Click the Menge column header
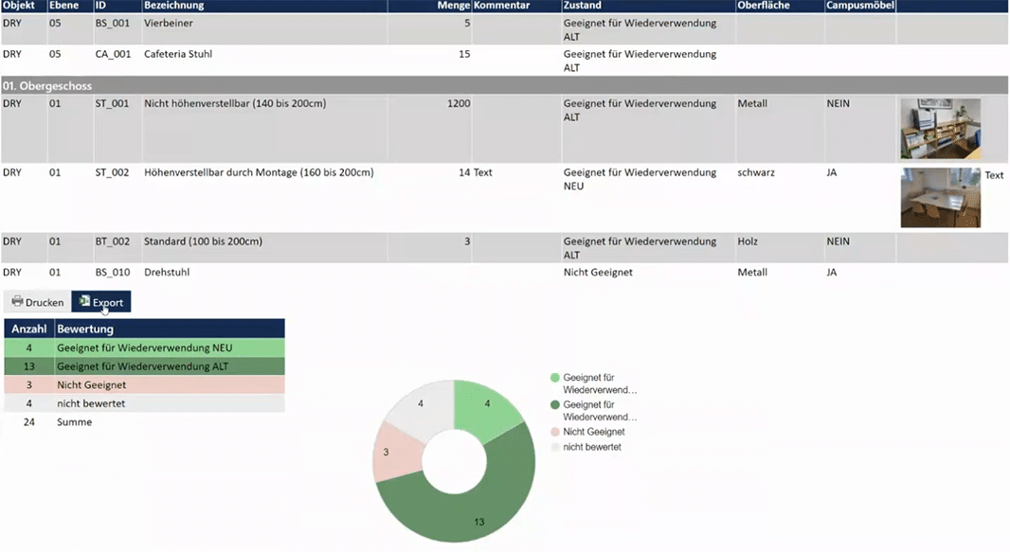This screenshot has height=552, width=1010. (x=451, y=6)
